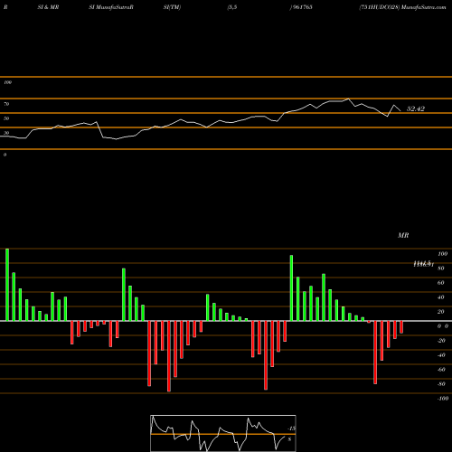Click the header text '(5,5'
This screenshot has width=452, height=452.
point(232,7)
